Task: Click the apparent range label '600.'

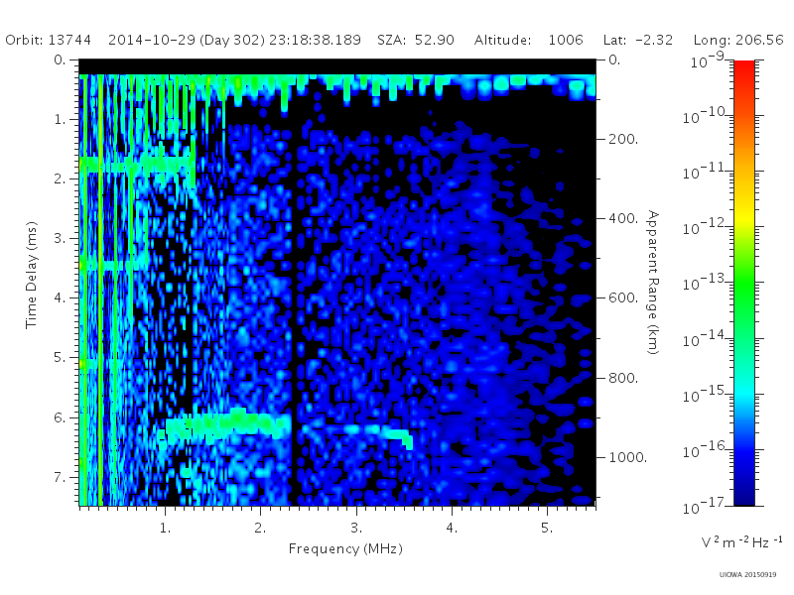Action: click(x=623, y=298)
